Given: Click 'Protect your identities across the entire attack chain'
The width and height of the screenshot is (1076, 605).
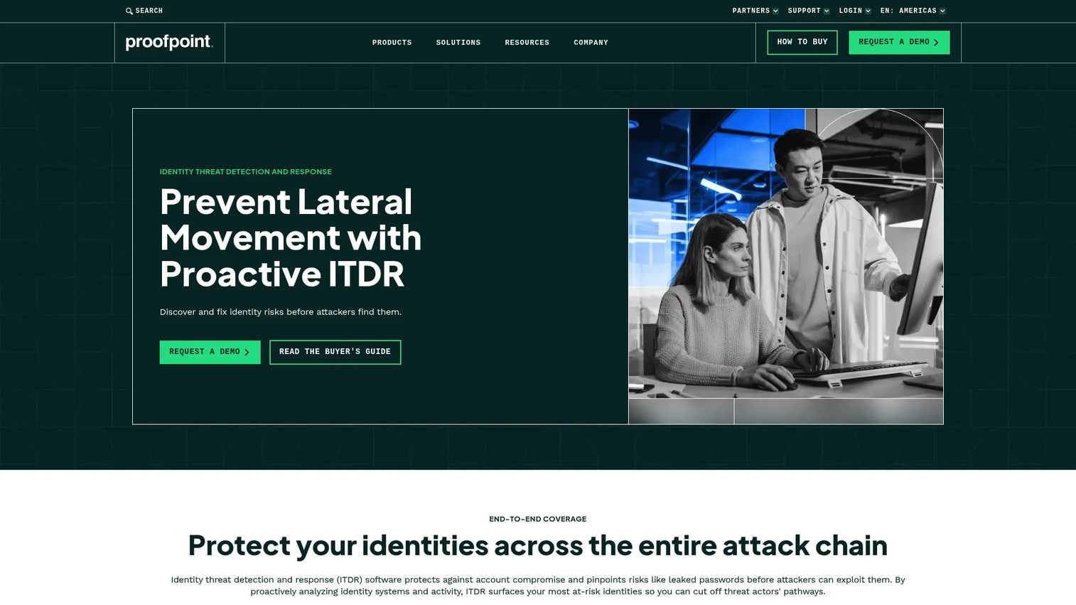Looking at the screenshot, I should pyautogui.click(x=538, y=546).
